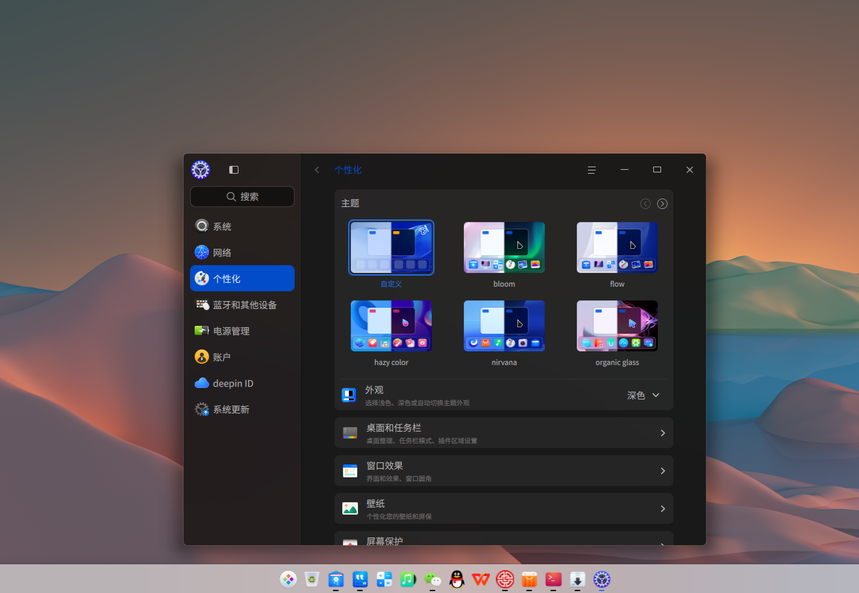This screenshot has width=859, height=593.
Task: Open the 外观 深色 dropdown
Action: (x=643, y=395)
